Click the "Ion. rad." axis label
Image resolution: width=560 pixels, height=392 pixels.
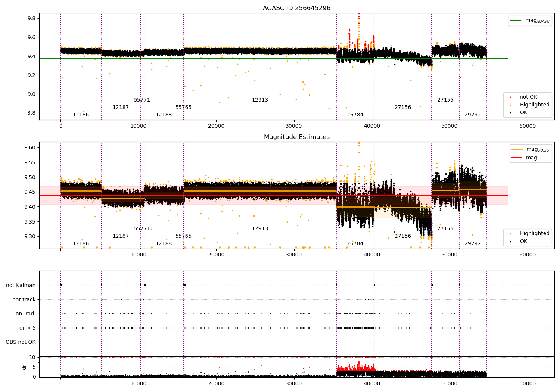25,314
